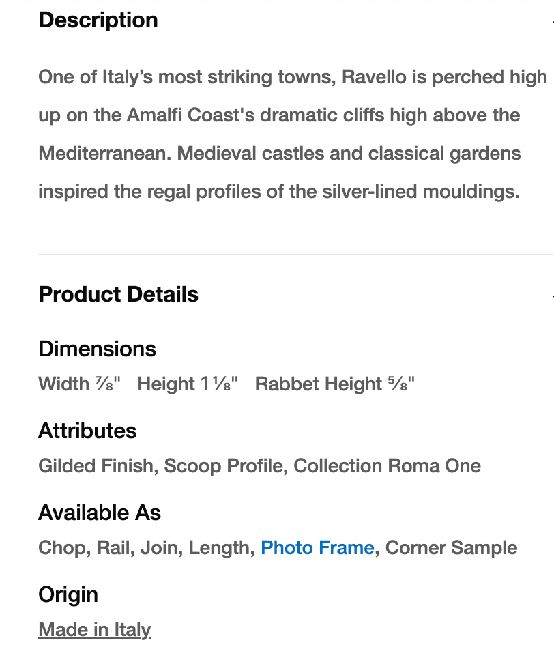The height and width of the screenshot is (662, 554).
Task: Click the Attributes heading
Action: (87, 431)
